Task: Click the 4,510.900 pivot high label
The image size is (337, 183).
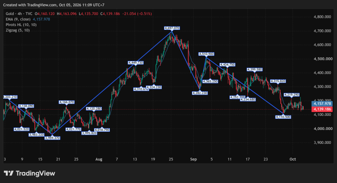Action: point(206,54)
